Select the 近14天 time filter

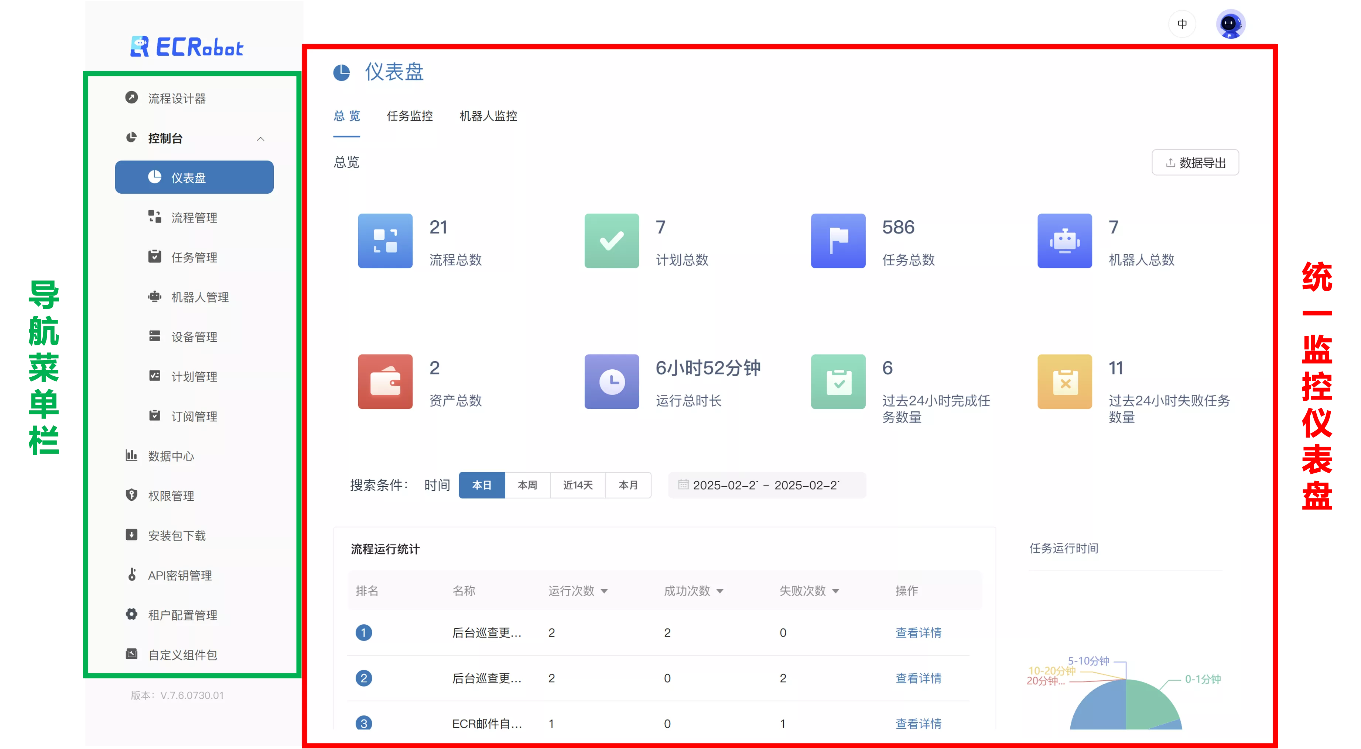pos(578,485)
